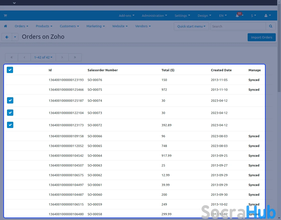This screenshot has height=220, width=281.
Task: Jump to first page arrow
Action: tap(12, 57)
